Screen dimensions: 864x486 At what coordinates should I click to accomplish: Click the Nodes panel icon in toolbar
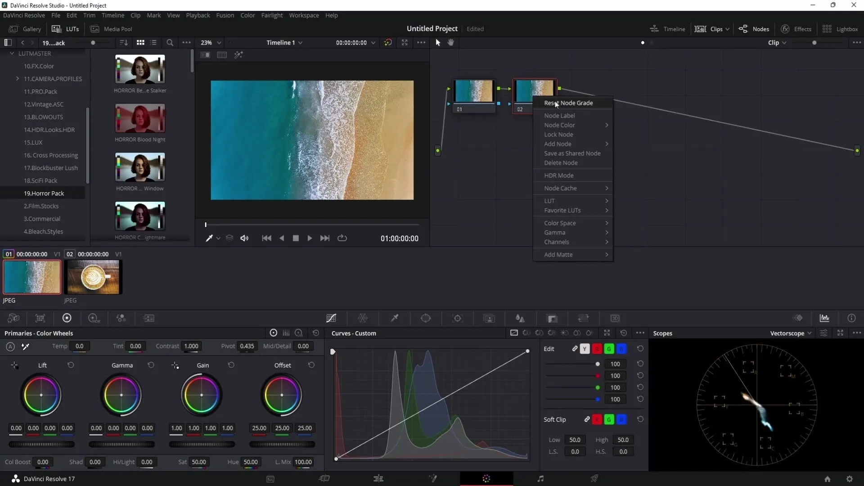744,28
